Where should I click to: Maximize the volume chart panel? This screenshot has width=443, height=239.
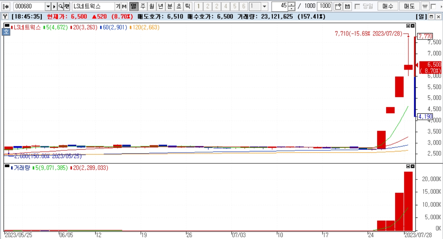[408, 166]
